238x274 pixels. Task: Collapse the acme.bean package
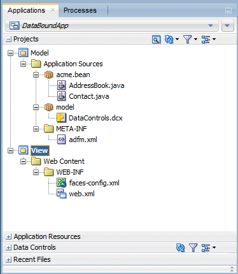click(x=36, y=75)
